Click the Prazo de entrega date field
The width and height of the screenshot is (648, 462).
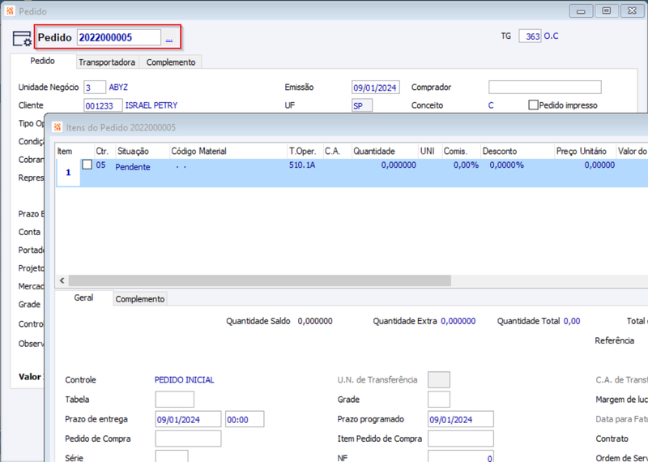188,419
